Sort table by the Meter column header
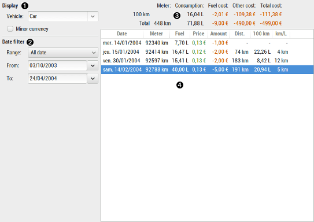Viewport: 314px width, 222px height. pyautogui.click(x=156, y=34)
